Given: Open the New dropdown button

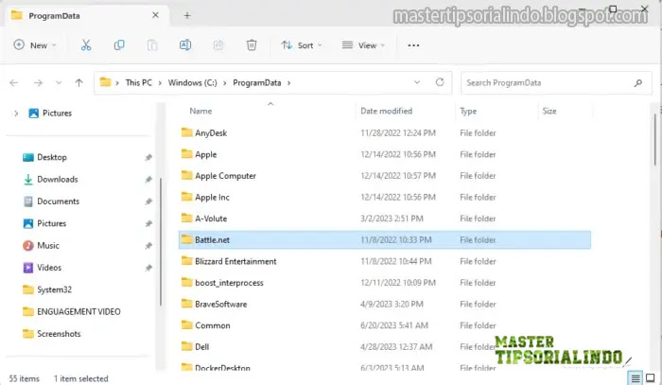Looking at the screenshot, I should tap(35, 45).
